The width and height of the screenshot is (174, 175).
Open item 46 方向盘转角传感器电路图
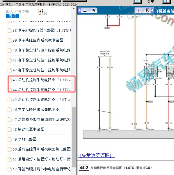[36, 109]
